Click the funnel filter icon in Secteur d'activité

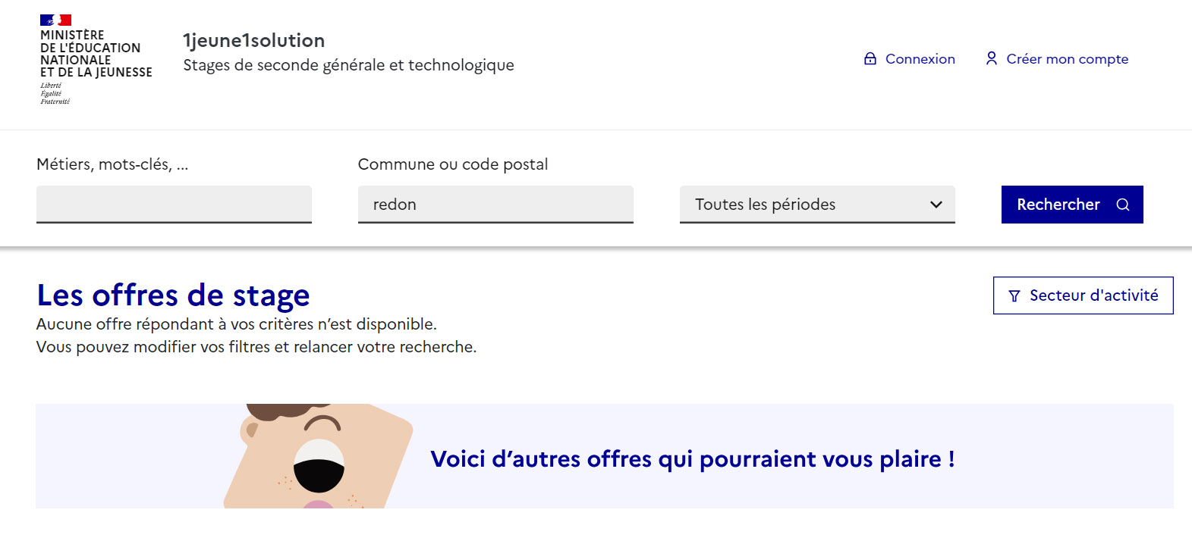coord(1014,296)
